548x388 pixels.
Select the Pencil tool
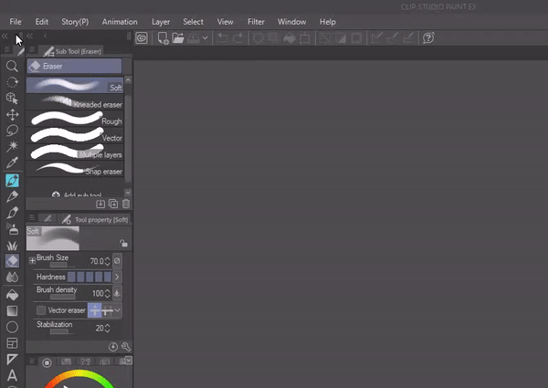click(12, 196)
